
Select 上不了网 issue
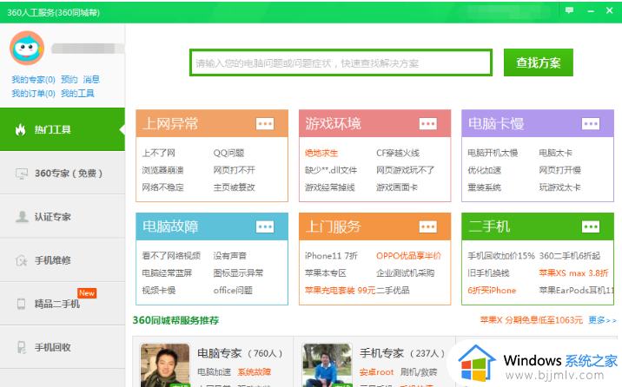[x=159, y=153]
